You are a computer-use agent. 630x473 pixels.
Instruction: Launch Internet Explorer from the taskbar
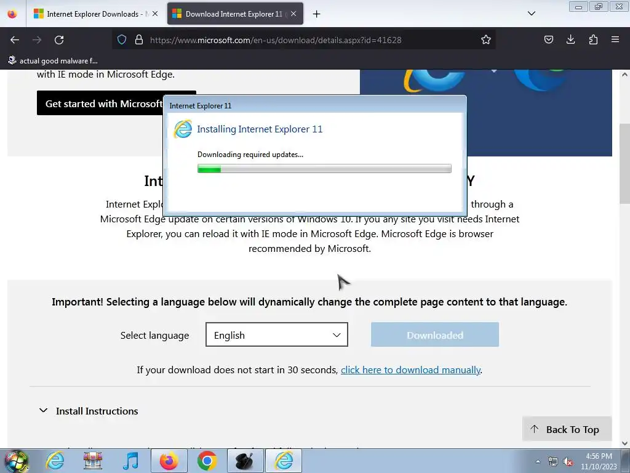[55, 461]
